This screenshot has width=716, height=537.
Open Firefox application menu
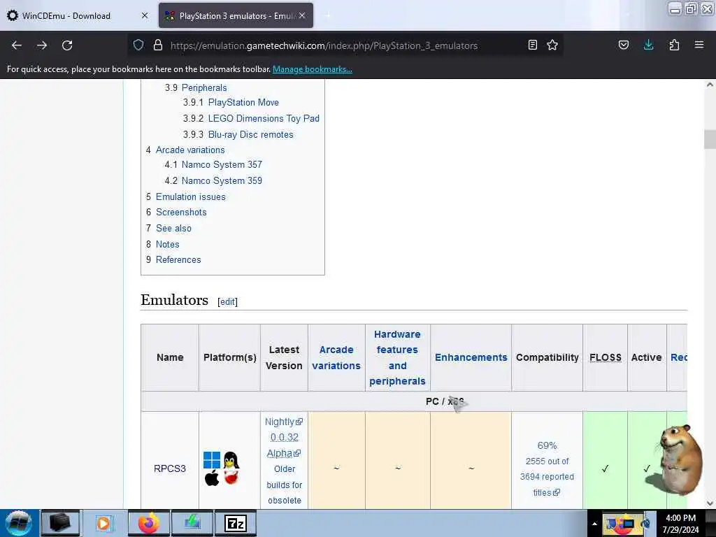click(699, 45)
